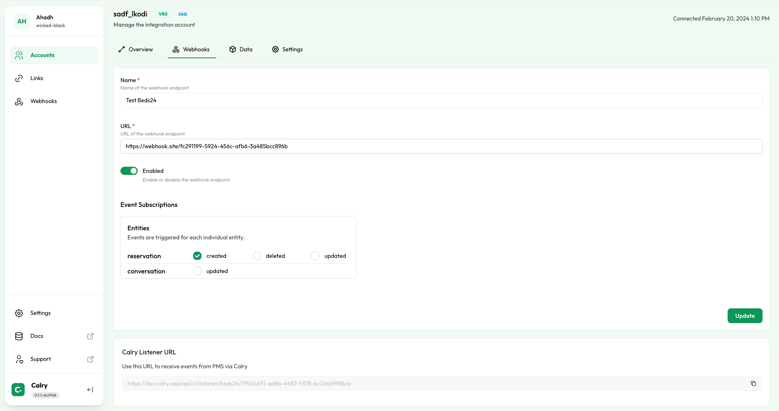Click the webhook URL input field
Viewport: 779px width, 411px height.
[441, 146]
